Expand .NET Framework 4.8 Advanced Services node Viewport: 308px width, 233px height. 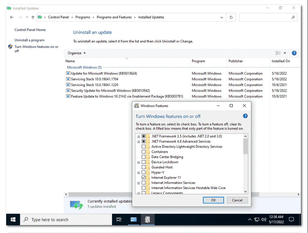click(x=139, y=142)
